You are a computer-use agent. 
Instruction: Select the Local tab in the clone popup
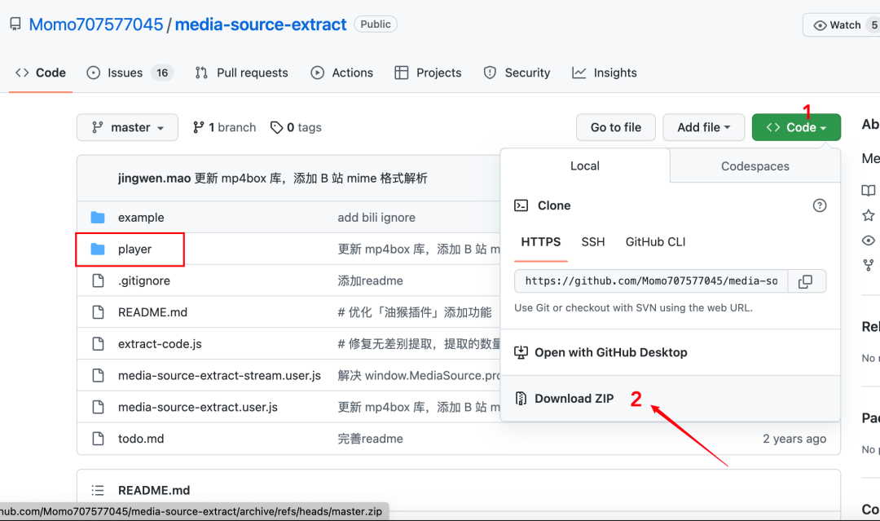pos(585,166)
